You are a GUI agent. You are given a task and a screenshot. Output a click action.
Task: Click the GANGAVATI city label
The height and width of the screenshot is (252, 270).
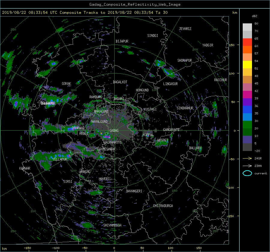(171, 130)
